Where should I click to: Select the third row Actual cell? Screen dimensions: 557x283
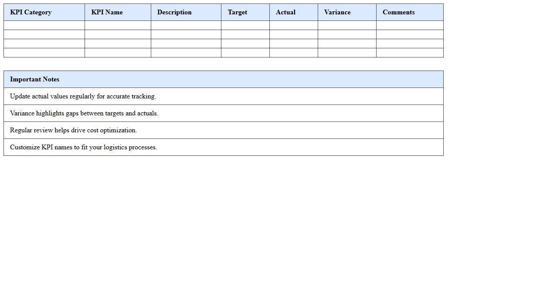coord(293,43)
